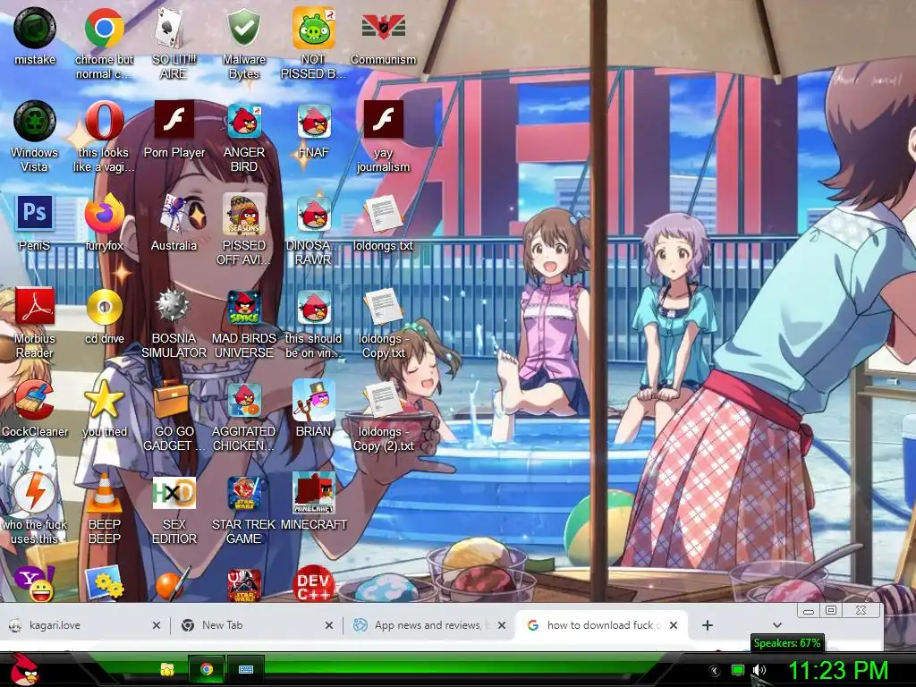Open AGGITATED CHICKEN game icon

[x=243, y=415]
